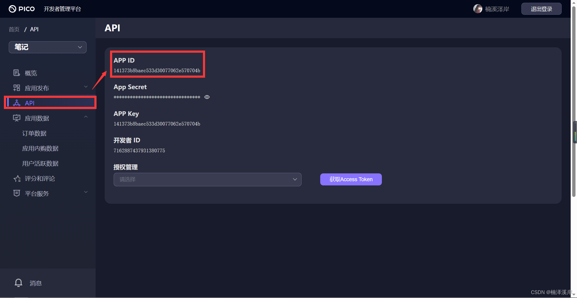
Task: Collapse the 应用数据 sidebar section
Action: tap(86, 117)
